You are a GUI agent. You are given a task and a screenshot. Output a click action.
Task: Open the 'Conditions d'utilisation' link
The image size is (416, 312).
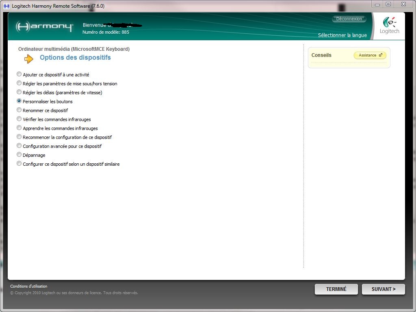28,286
